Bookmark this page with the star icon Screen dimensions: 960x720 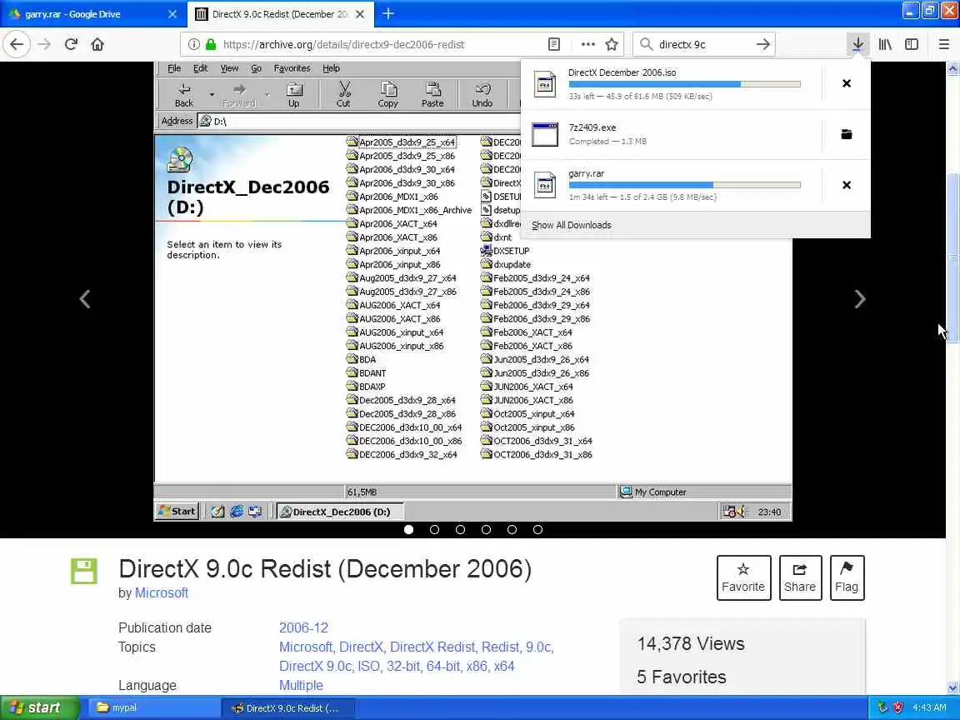612,44
